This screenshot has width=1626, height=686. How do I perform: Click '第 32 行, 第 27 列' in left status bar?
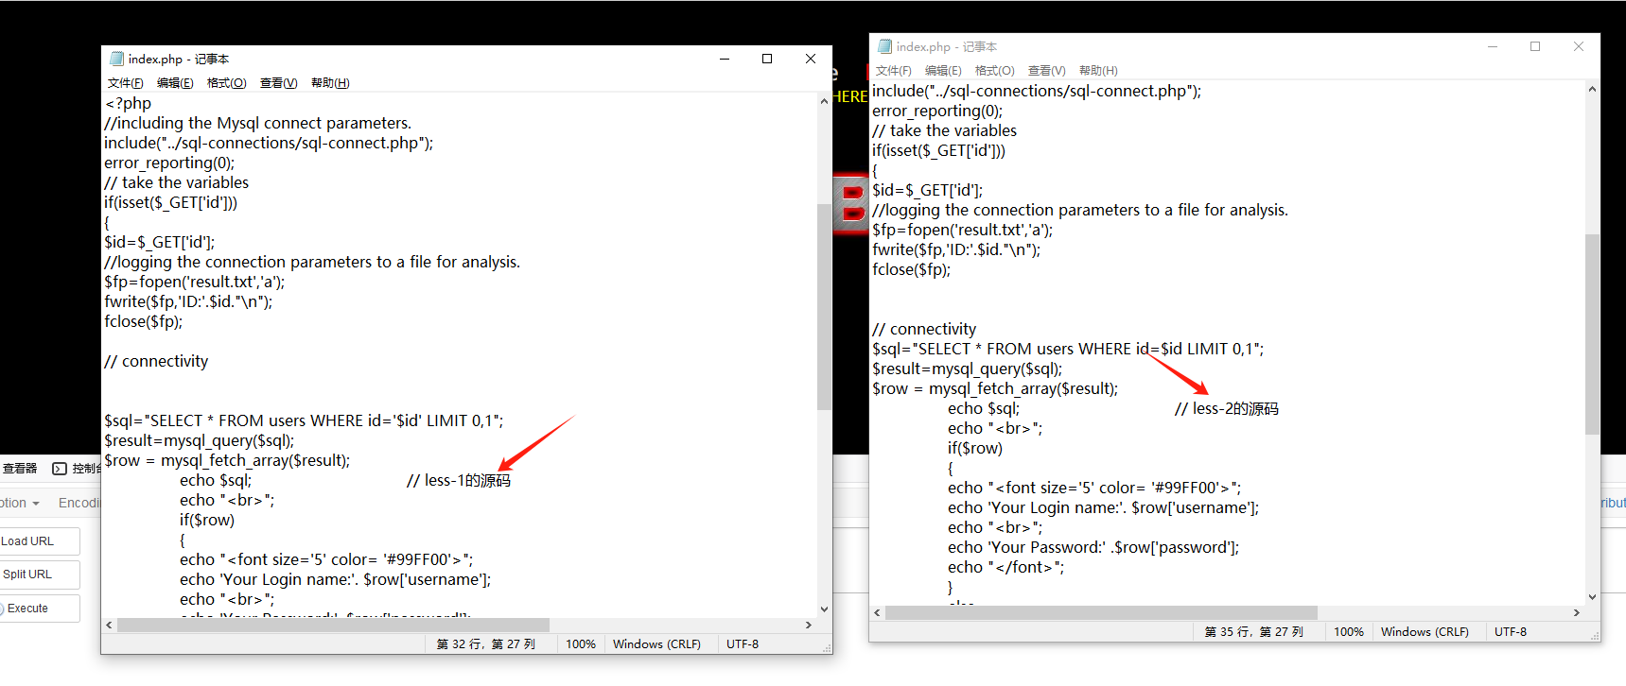click(x=486, y=644)
